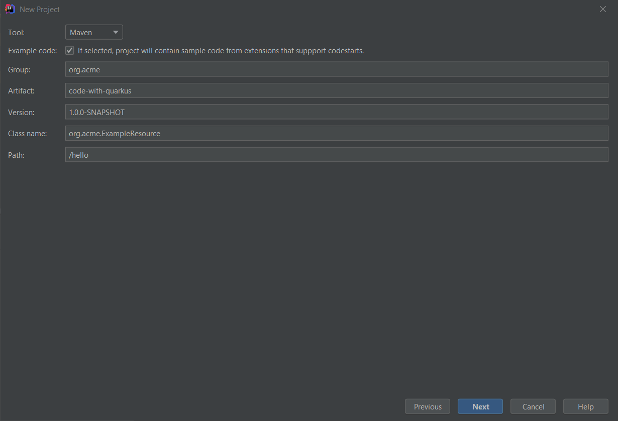
Task: Click the Group label
Action: [19, 69]
